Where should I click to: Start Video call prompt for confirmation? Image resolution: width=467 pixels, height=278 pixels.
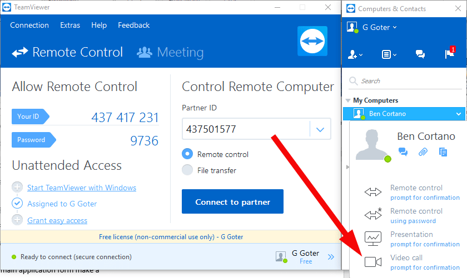[x=425, y=262]
